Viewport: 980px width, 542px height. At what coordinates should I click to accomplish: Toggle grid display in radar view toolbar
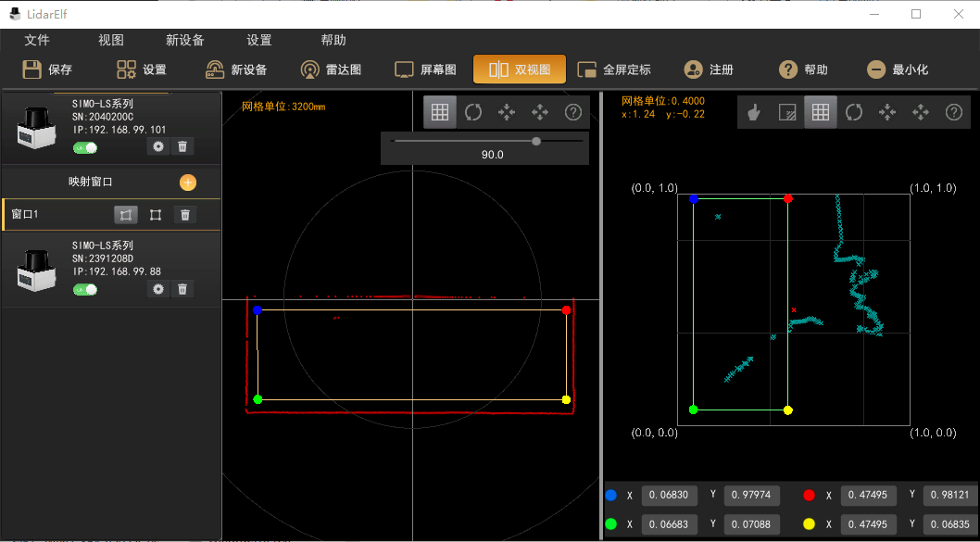(x=440, y=112)
